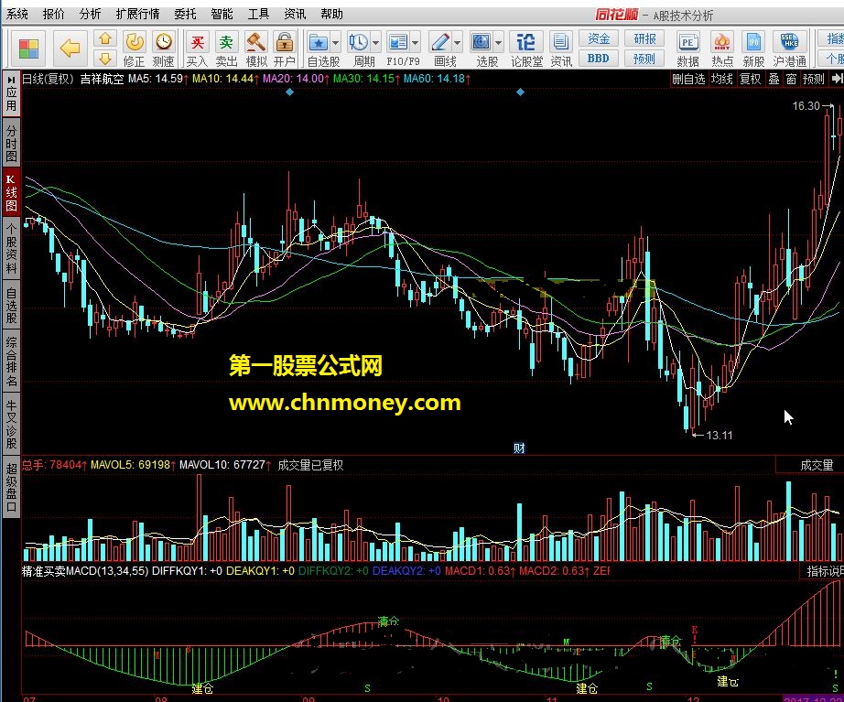Click the first blue diamond marker above chart
Screen dimensions: 844x702
click(289, 92)
